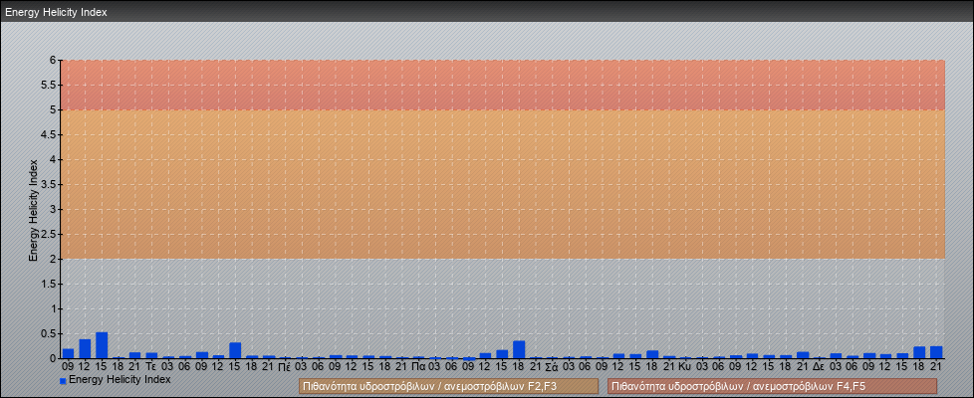The image size is (974, 398).
Task: Click the y-axis value 1.5
Action: (x=50, y=284)
